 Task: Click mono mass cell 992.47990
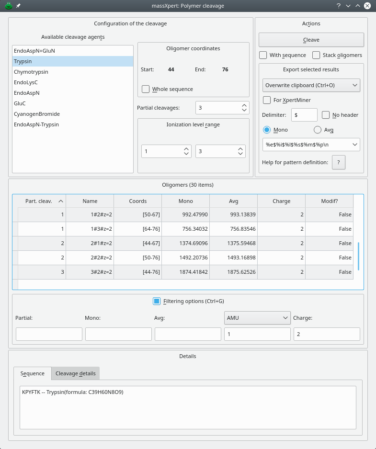(x=186, y=214)
